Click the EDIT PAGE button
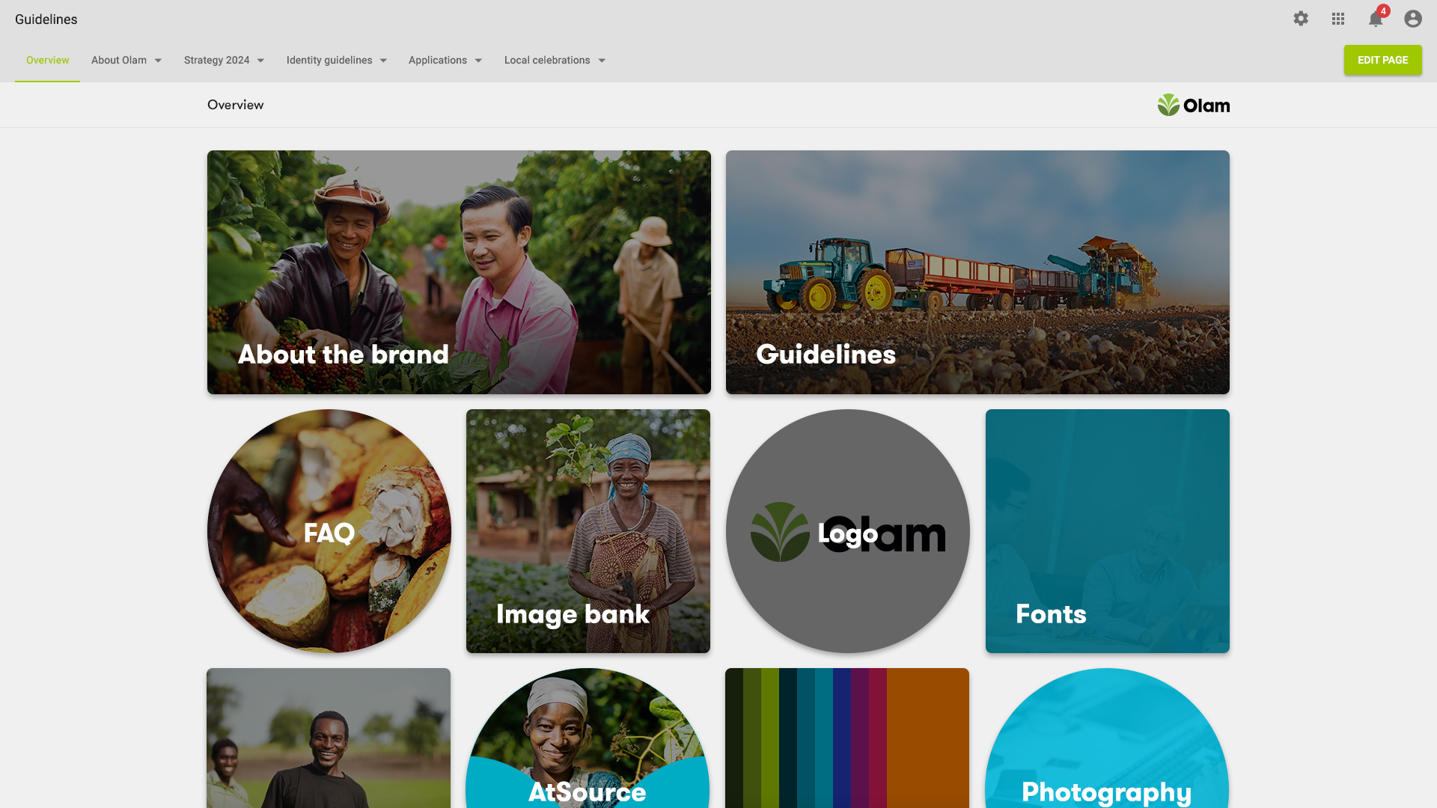Screen dimensions: 1437x808 (1382, 60)
